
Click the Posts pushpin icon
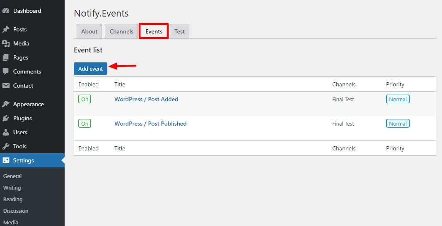(x=6, y=29)
